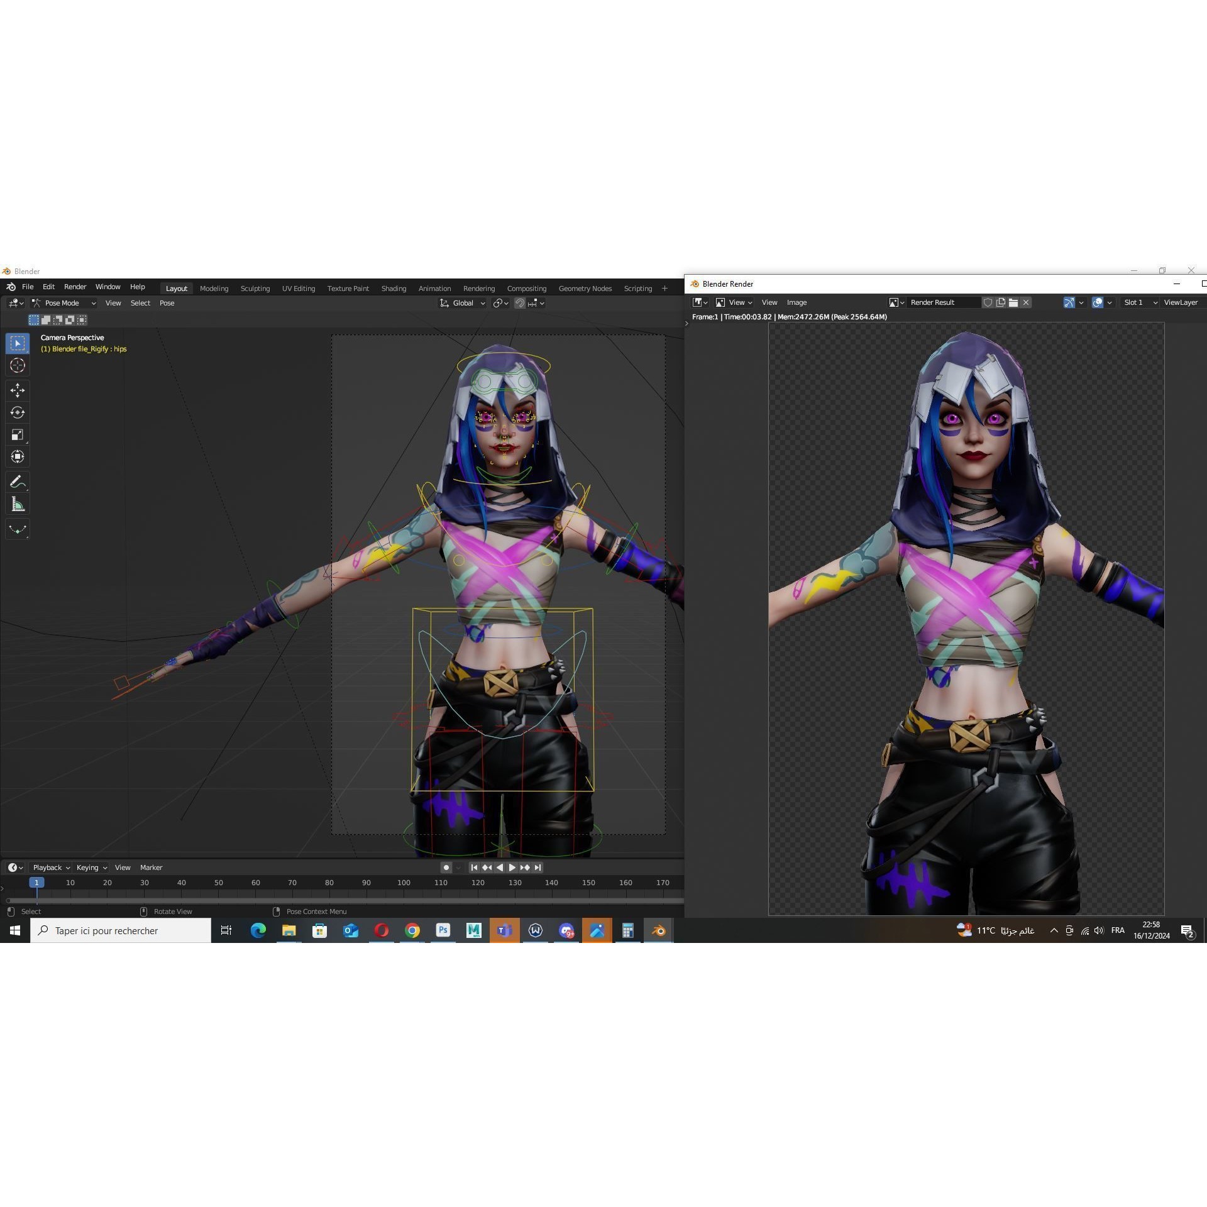Click fake user shield icon in Render window
The width and height of the screenshot is (1207, 1207).
pyautogui.click(x=988, y=302)
